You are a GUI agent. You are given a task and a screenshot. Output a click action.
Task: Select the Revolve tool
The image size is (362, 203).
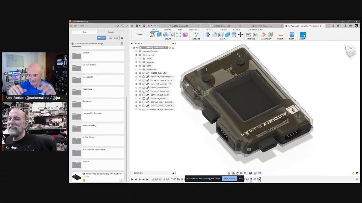coord(166,35)
